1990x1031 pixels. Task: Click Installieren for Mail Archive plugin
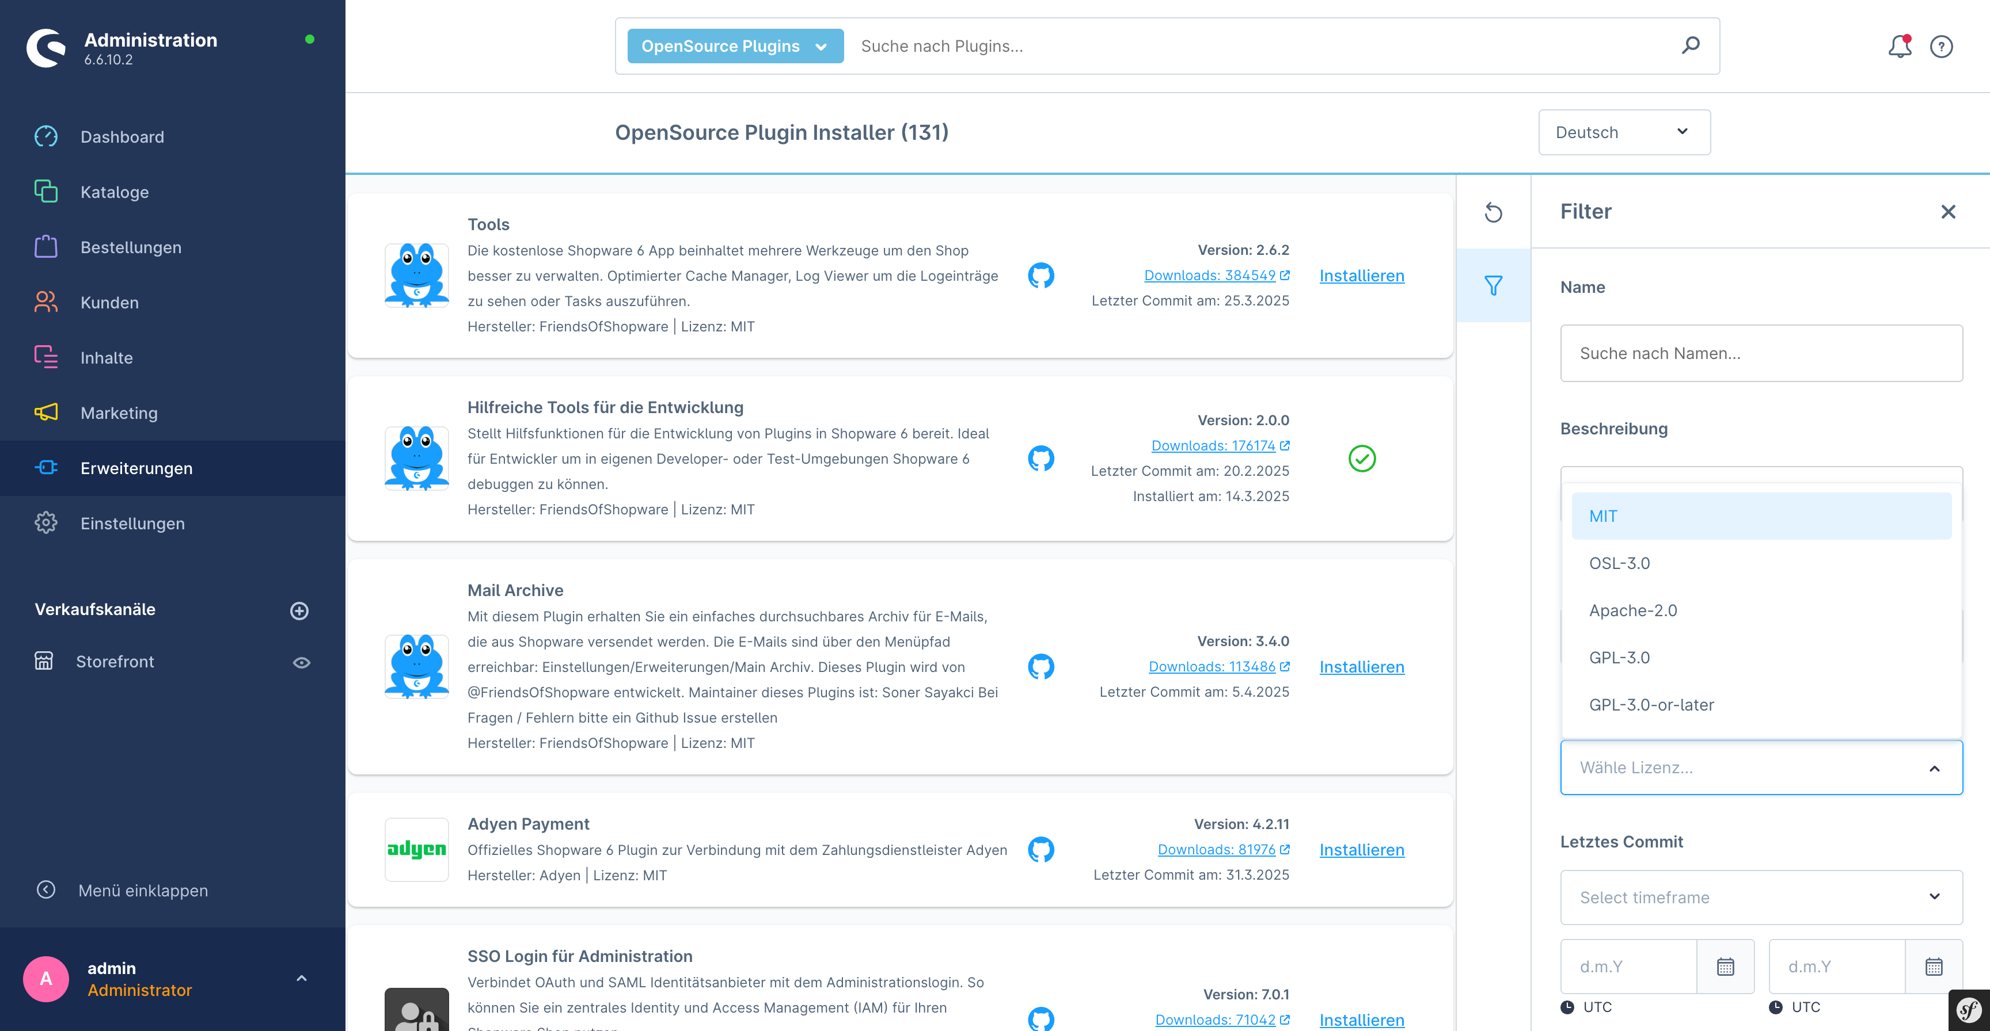[x=1361, y=667]
